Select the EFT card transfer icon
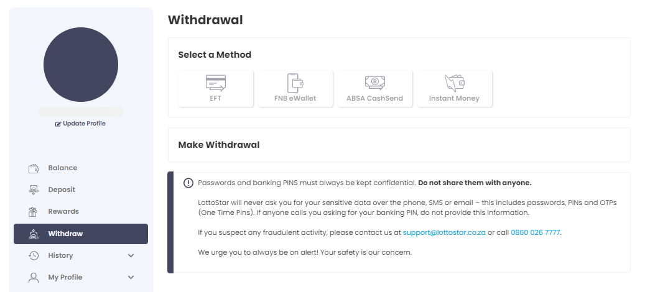 point(216,83)
